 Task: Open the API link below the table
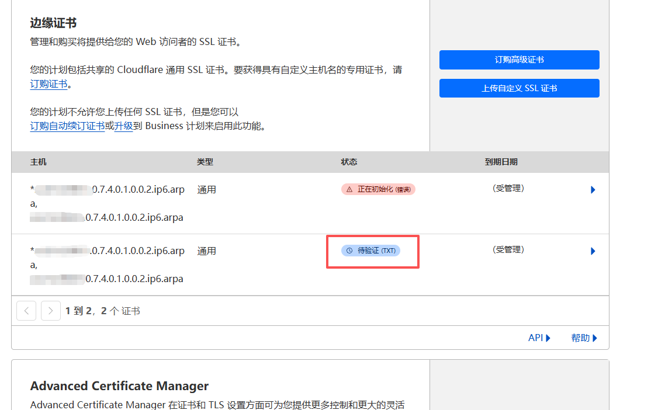click(539, 338)
